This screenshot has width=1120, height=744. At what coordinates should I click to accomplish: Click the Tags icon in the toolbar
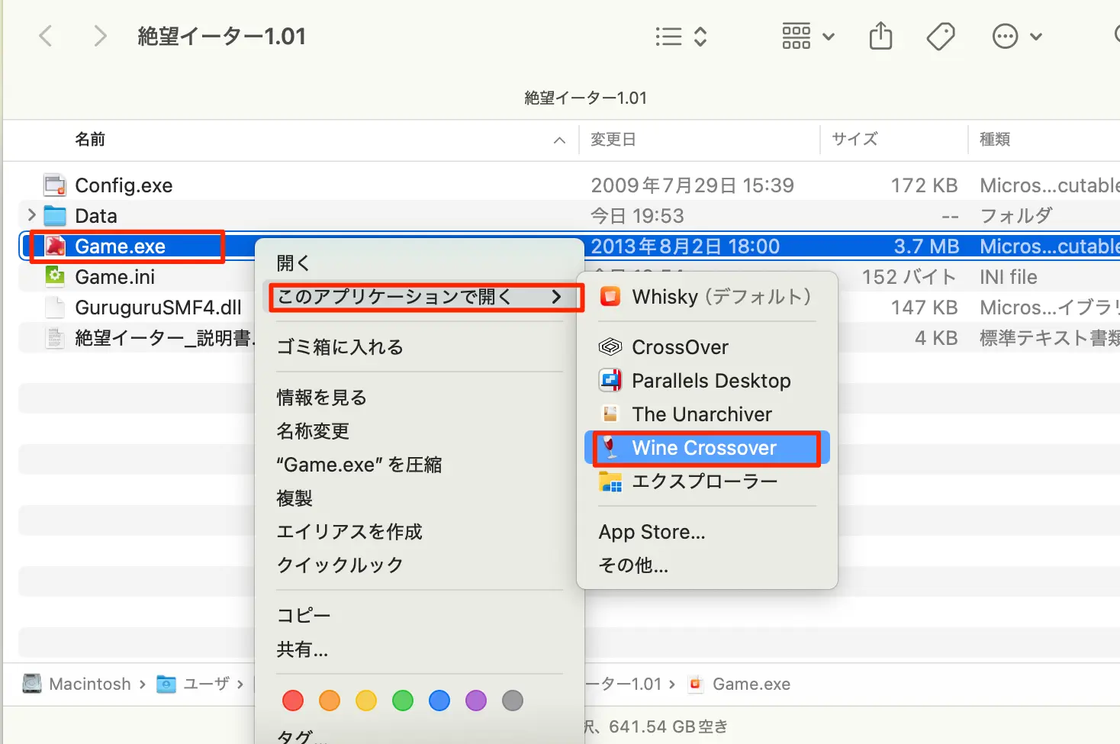point(940,36)
